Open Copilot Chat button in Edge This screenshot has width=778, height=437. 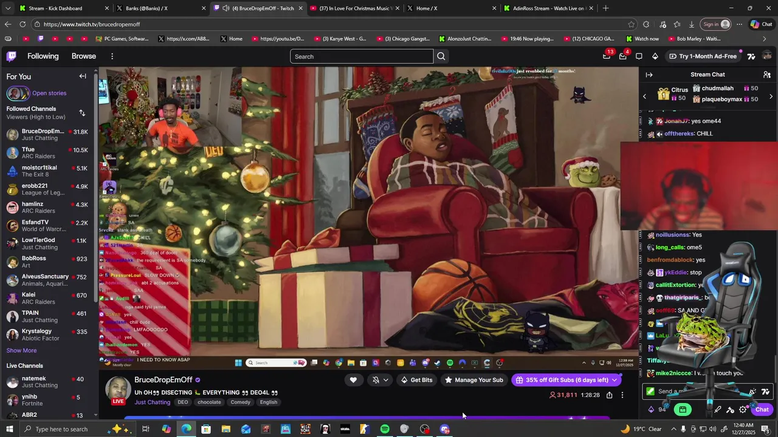click(762, 24)
